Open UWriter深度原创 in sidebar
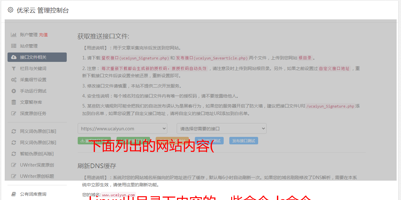 [37, 165]
